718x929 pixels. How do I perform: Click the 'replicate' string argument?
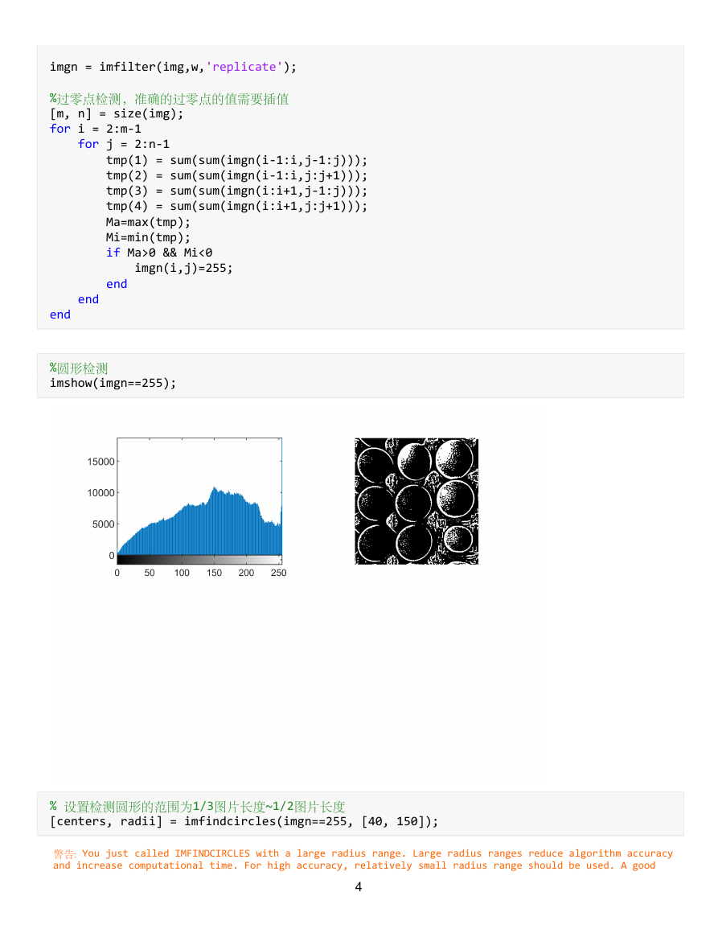244,67
